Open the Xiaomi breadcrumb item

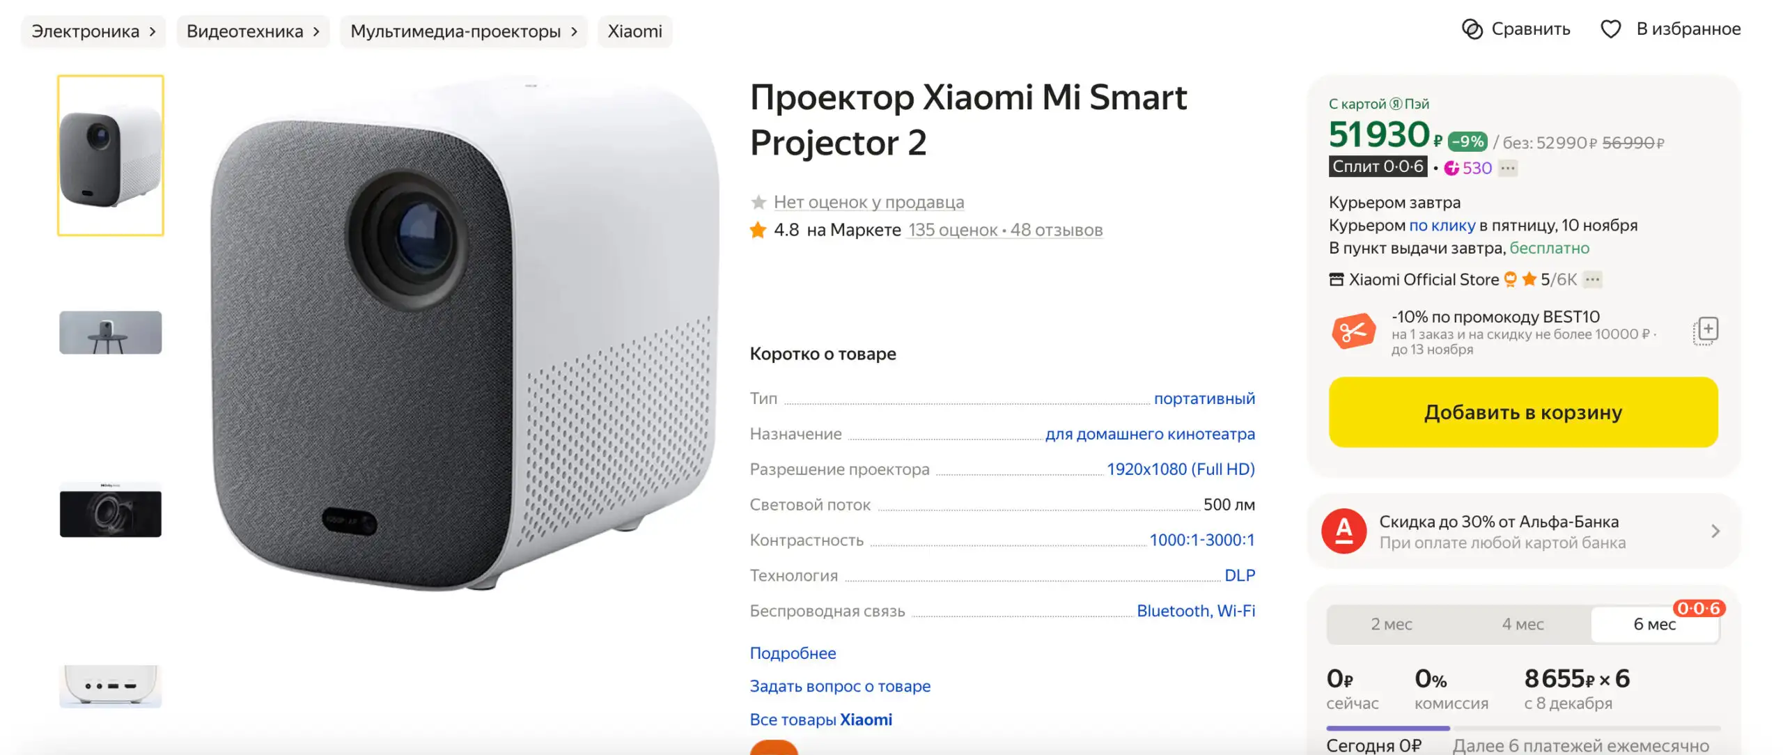(634, 31)
